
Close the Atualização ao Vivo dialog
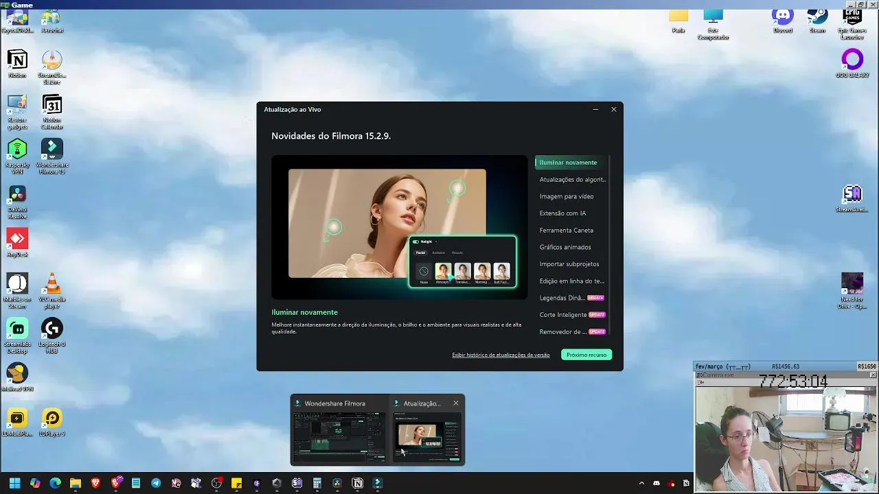(614, 109)
